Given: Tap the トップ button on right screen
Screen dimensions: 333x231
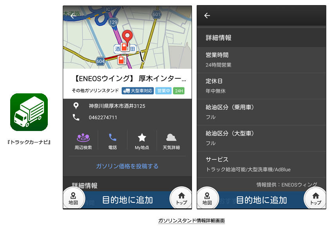Looking at the screenshot, I should (315, 198).
